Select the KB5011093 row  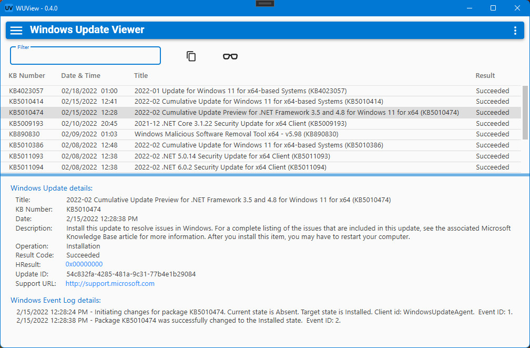261,156
